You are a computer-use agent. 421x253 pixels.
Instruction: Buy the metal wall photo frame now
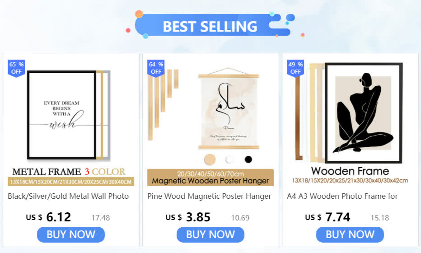pos(71,234)
